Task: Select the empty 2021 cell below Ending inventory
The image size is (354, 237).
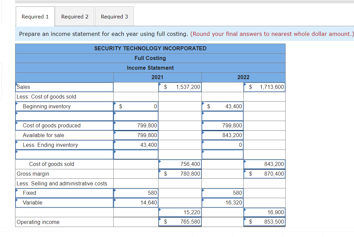Action: (x=136, y=155)
